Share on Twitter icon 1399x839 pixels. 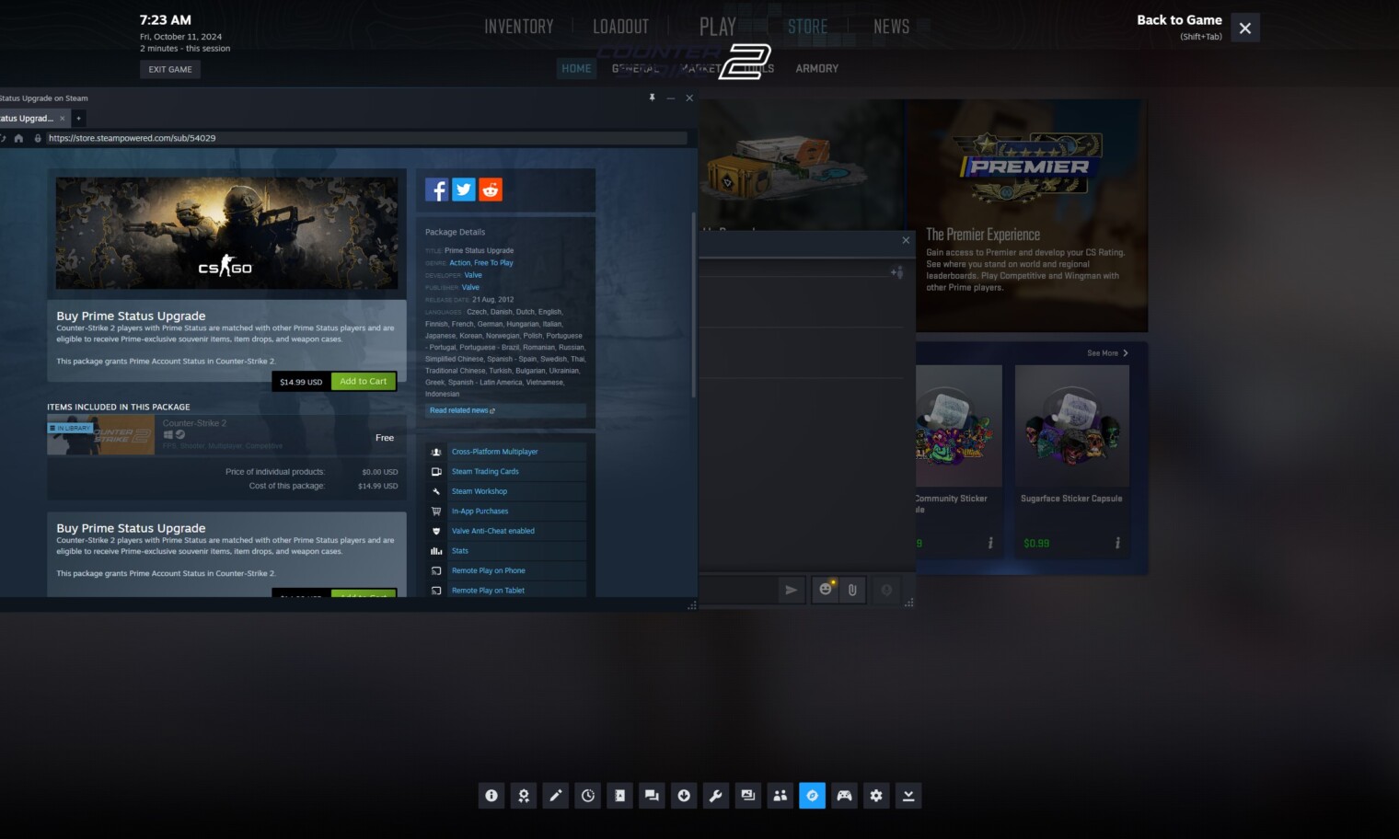pyautogui.click(x=464, y=190)
